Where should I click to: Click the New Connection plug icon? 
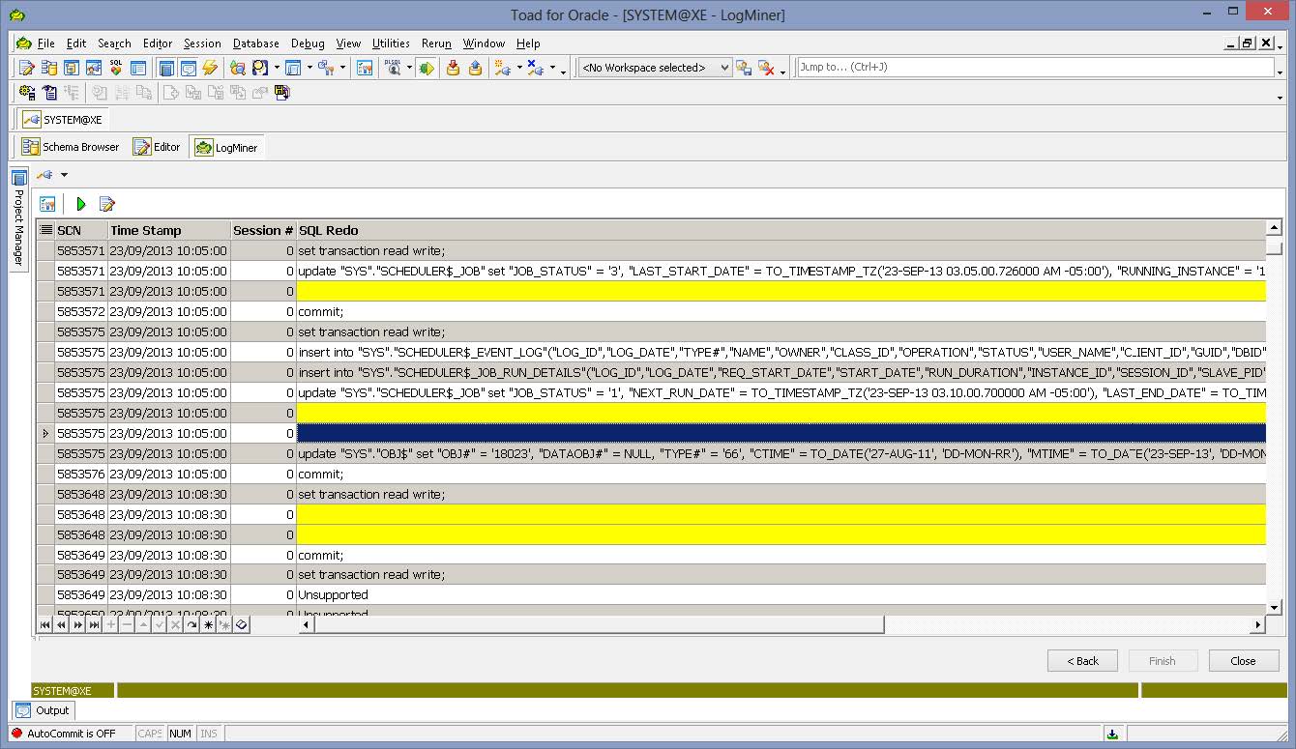pyautogui.click(x=502, y=68)
